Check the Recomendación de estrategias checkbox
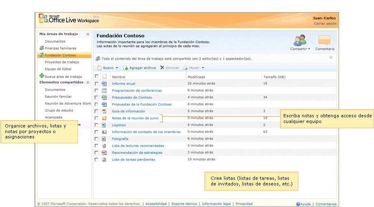Image resolution: width=374 pixels, height=207 pixels. pos(97,153)
